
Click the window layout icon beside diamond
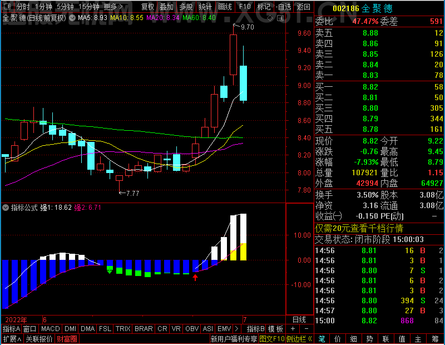click(280, 18)
